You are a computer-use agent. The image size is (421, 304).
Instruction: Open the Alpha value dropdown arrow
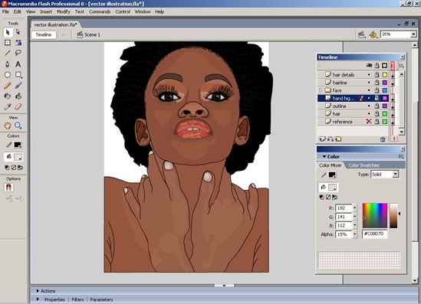click(355, 234)
